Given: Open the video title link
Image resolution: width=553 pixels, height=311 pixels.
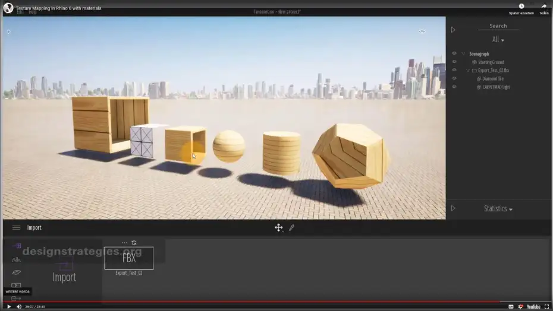Looking at the screenshot, I should coord(58,8).
